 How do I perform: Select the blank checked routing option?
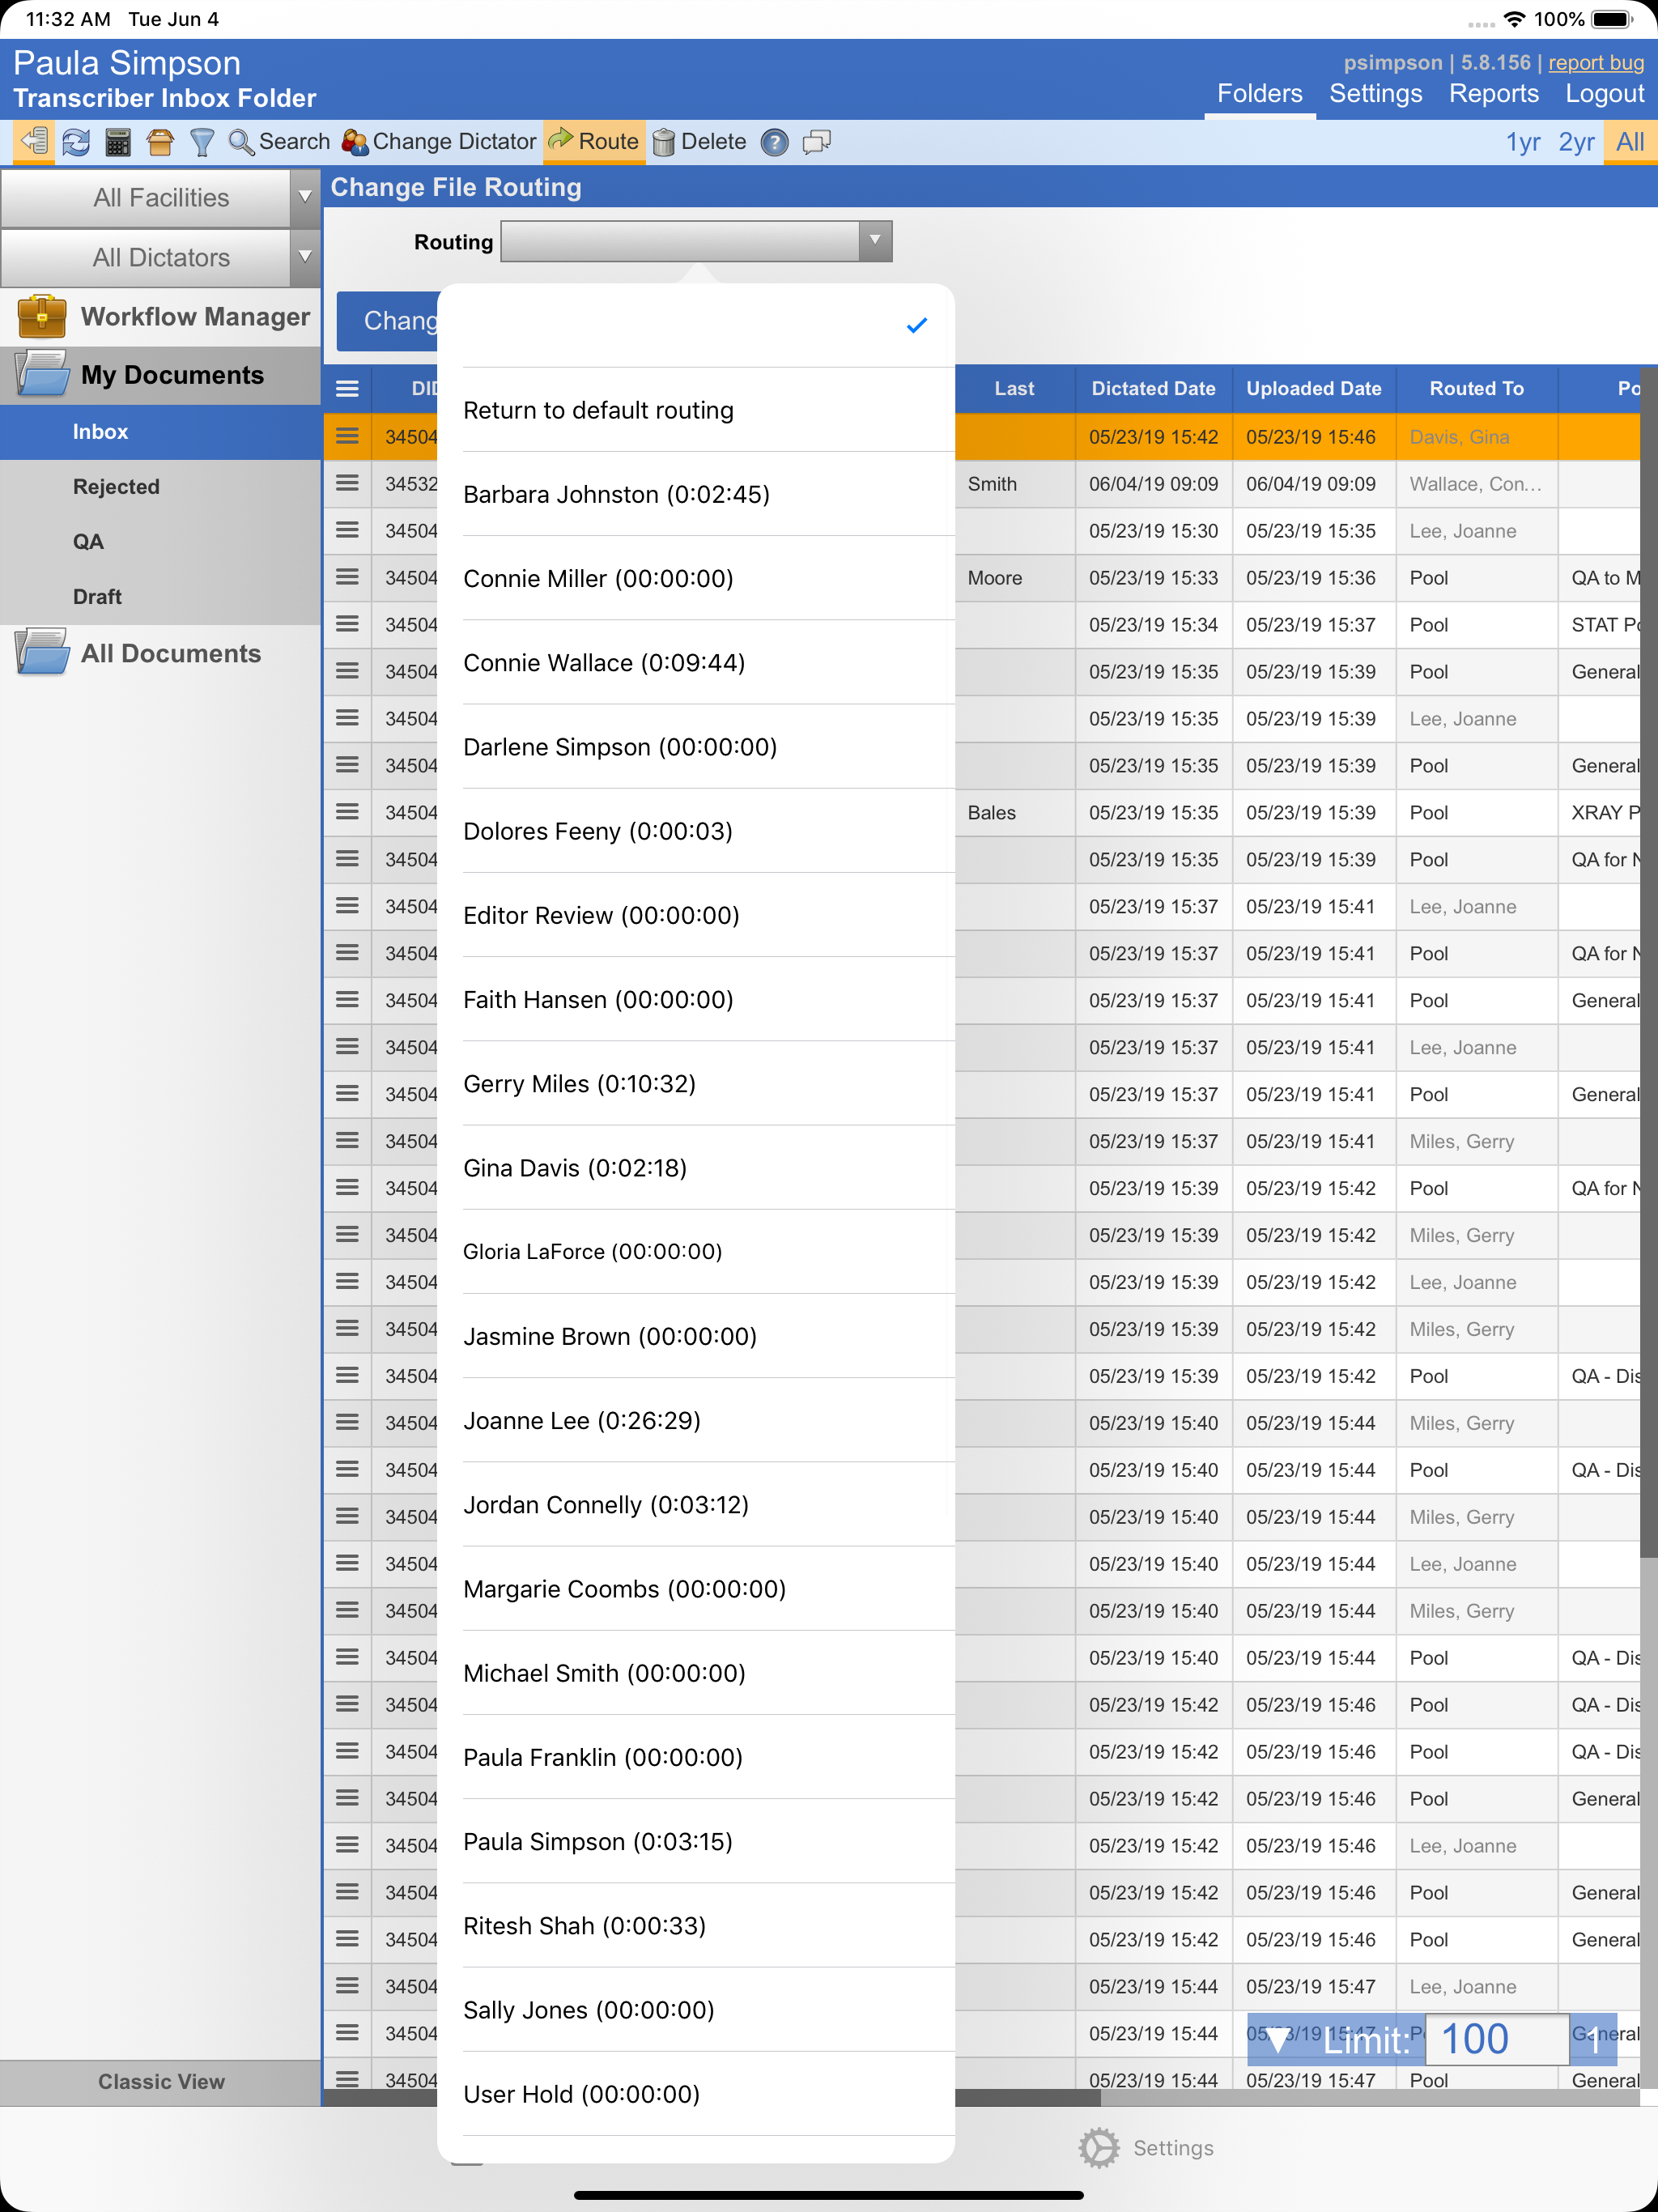click(x=696, y=326)
